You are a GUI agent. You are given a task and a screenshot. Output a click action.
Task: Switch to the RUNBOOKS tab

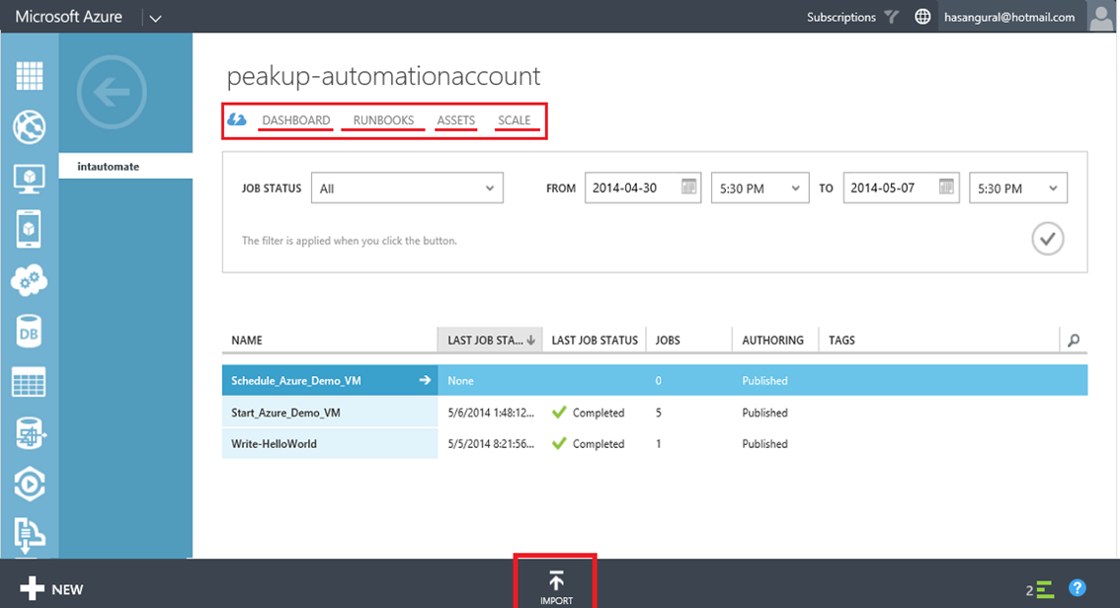pos(383,119)
